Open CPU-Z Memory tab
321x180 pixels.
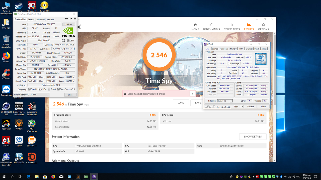coord(233,49)
